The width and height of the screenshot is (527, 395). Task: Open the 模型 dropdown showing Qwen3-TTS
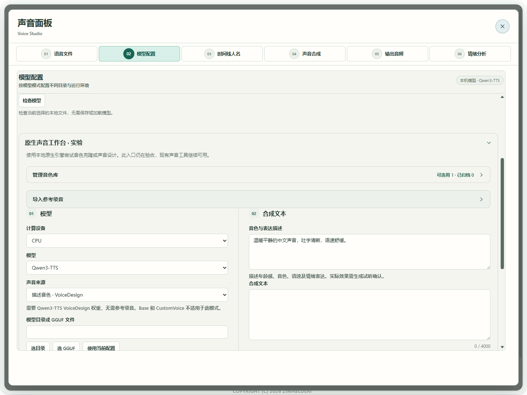[x=127, y=268]
